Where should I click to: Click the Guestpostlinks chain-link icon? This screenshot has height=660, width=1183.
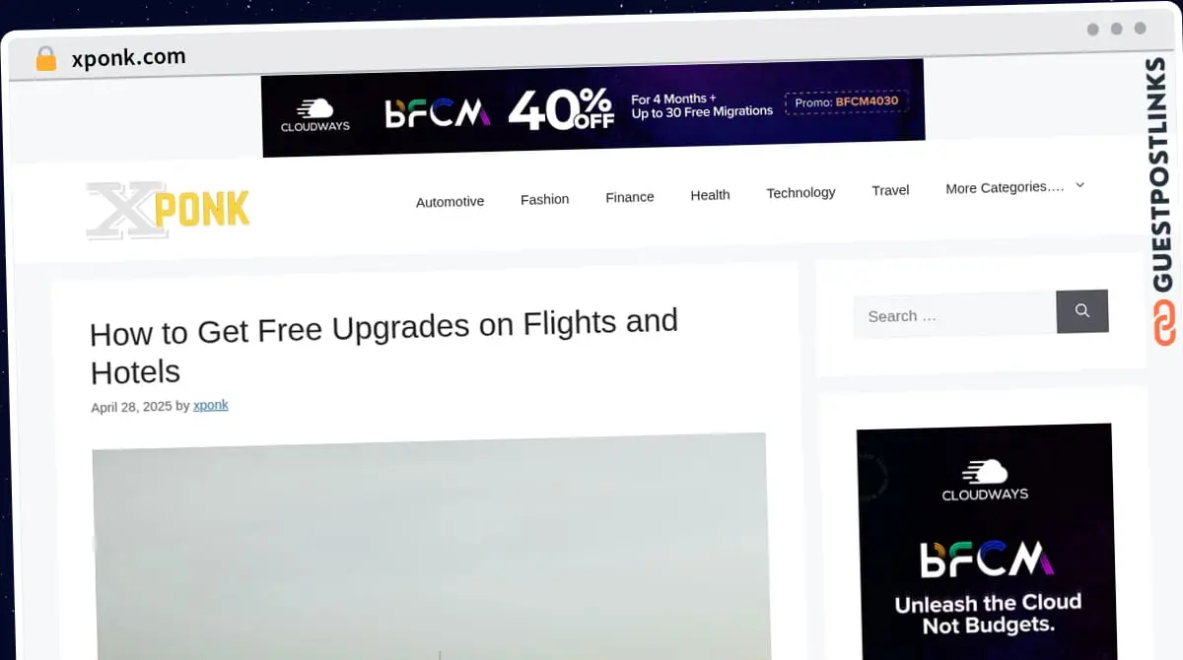pos(1165,324)
